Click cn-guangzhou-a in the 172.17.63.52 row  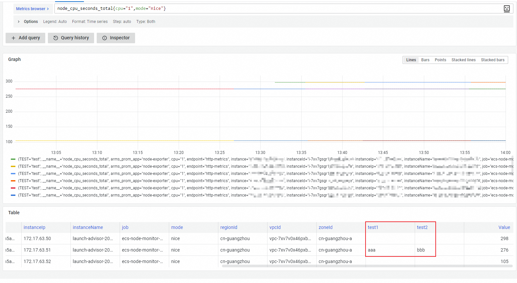(341, 261)
